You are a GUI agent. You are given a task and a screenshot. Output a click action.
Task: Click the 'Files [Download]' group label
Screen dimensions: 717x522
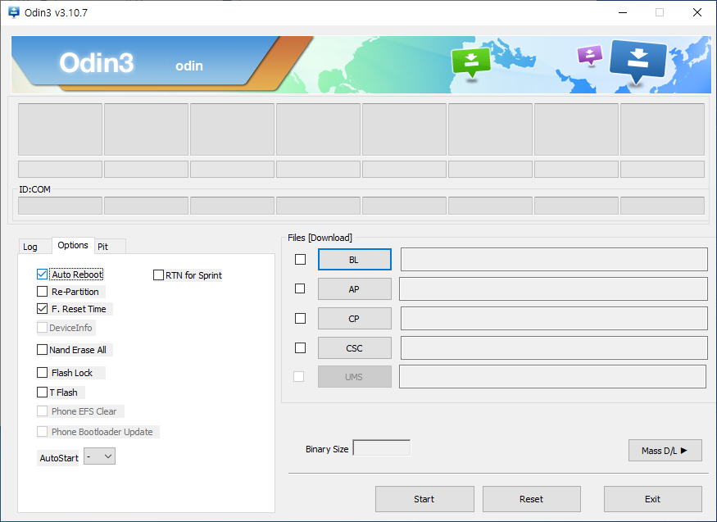pyautogui.click(x=320, y=238)
